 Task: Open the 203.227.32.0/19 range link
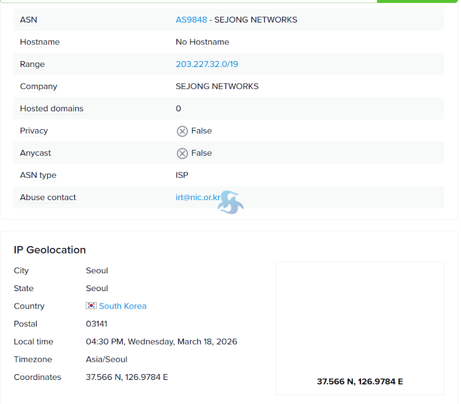(207, 64)
